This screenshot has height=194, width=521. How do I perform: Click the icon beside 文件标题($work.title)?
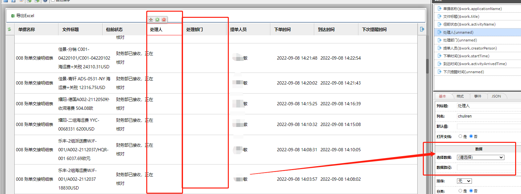[x=439, y=17]
